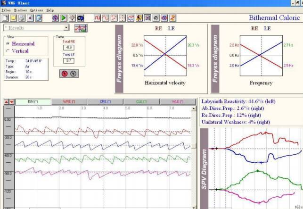Select the Horizontal view radio button
Screen dimensions: 303x209
pos(8,44)
